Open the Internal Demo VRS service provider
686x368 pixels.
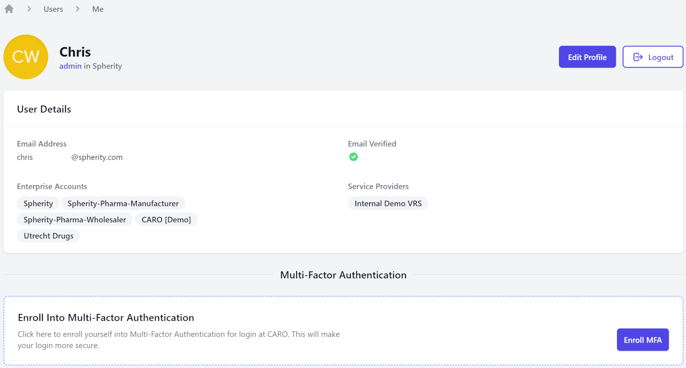pos(388,203)
